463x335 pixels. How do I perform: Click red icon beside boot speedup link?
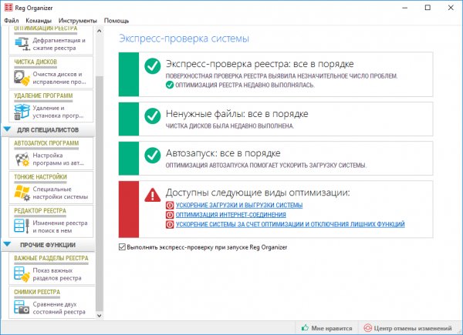tap(170, 205)
